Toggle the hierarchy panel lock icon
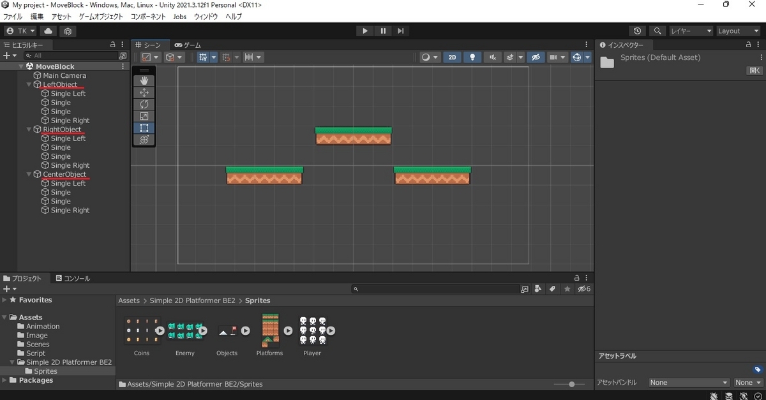This screenshot has width=766, height=400. (x=112, y=45)
